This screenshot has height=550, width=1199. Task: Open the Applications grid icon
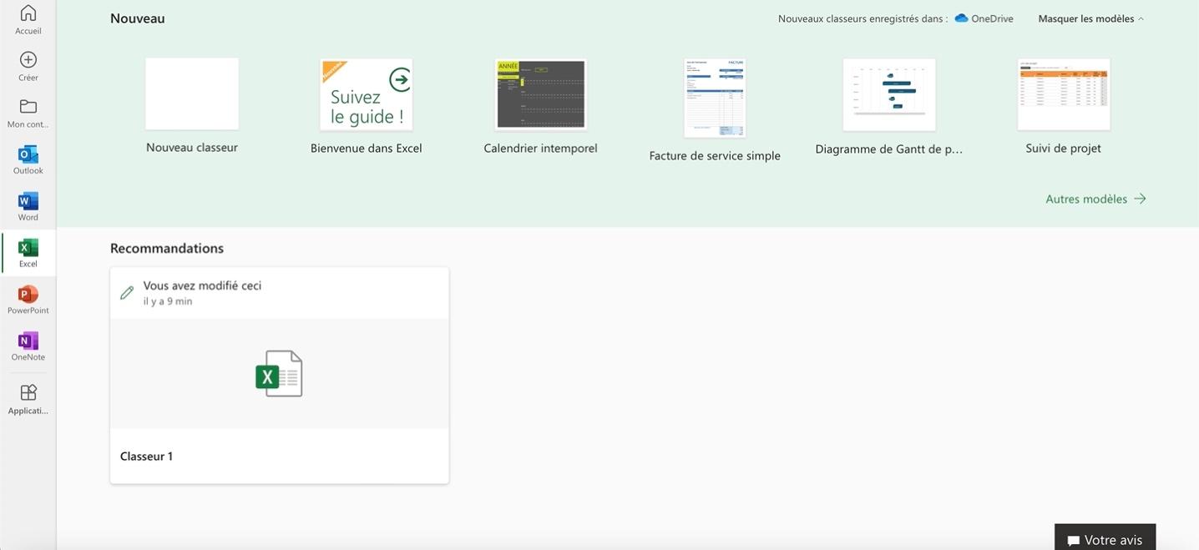point(28,393)
